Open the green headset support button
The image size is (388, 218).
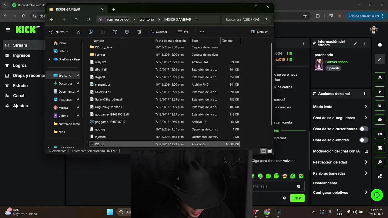377,195
